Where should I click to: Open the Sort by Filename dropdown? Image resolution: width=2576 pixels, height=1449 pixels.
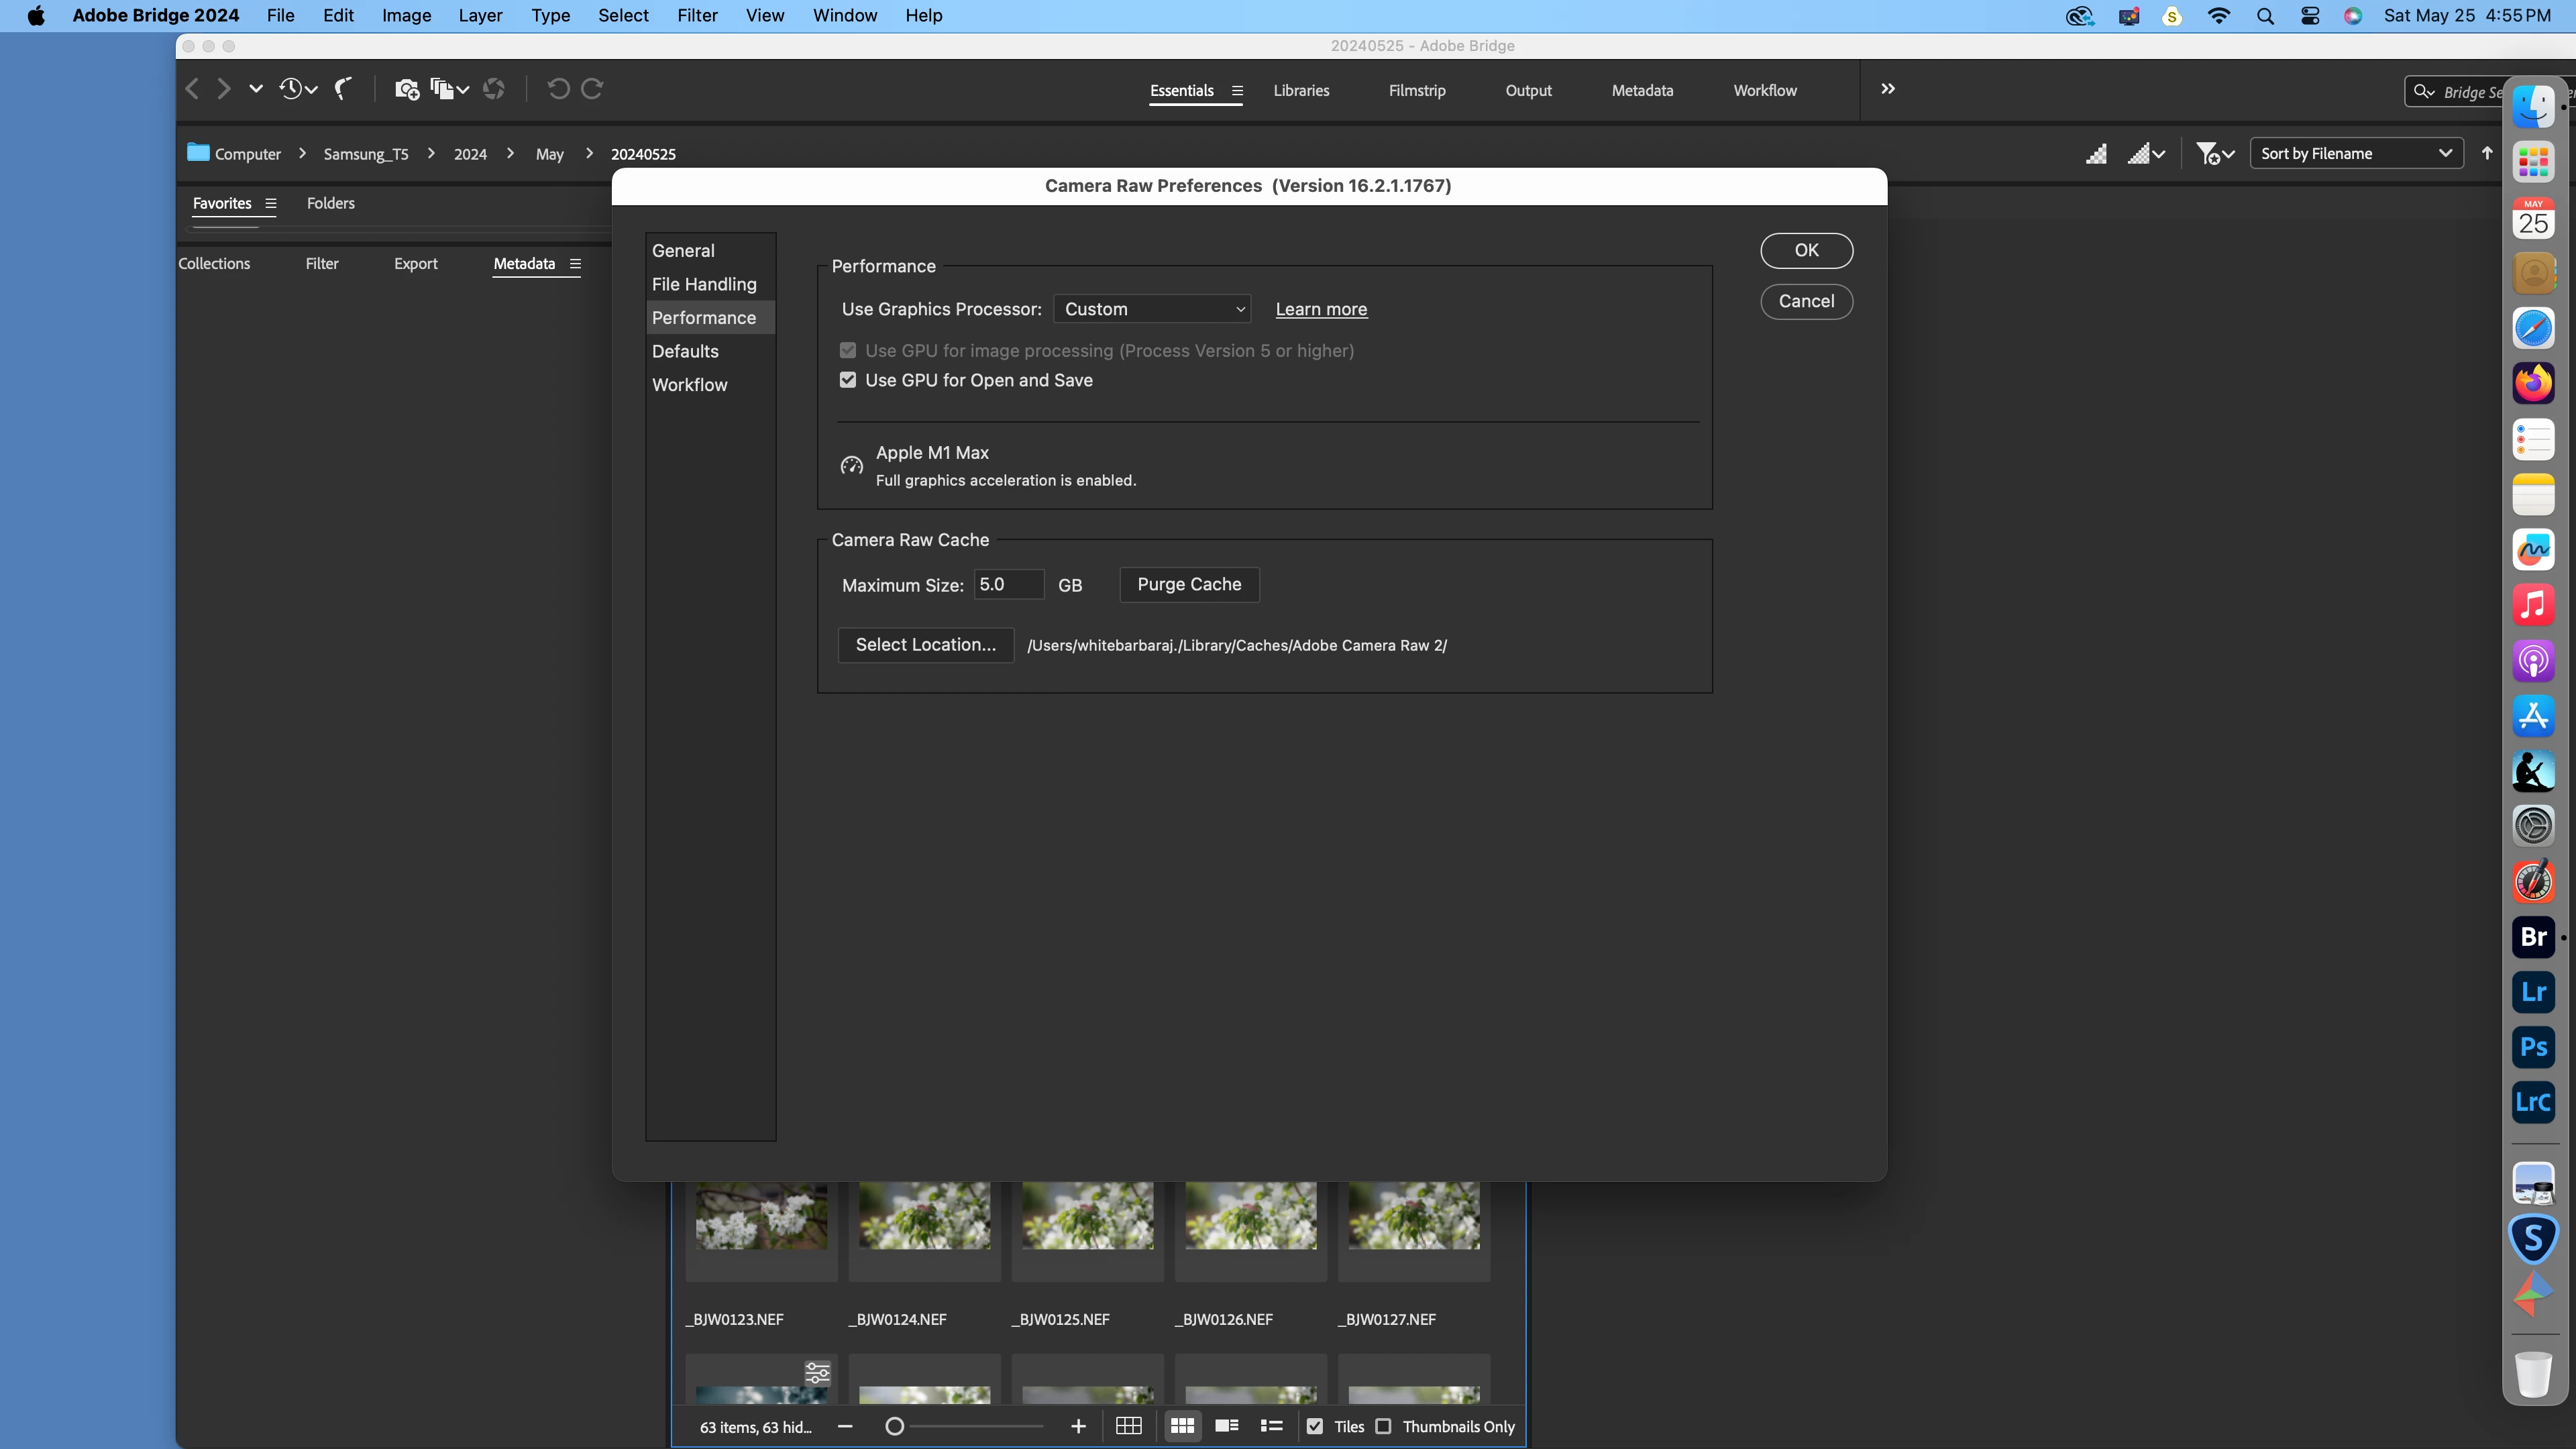pyautogui.click(x=2355, y=153)
